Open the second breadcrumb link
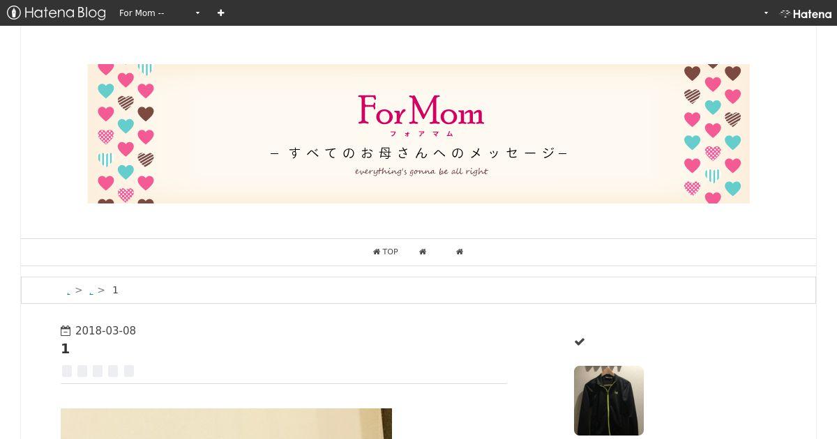Image resolution: width=837 pixels, height=439 pixels. [x=91, y=291]
